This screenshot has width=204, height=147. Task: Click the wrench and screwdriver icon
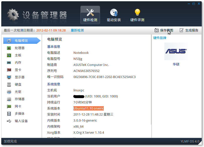coord(90,12)
